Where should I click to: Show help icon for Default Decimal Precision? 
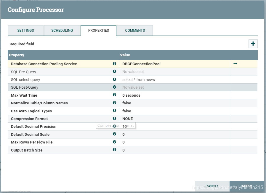(115, 126)
